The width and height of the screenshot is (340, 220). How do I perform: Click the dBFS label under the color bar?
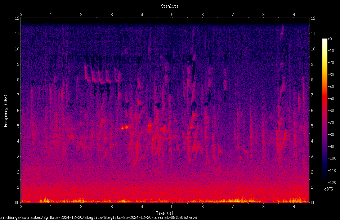click(328, 189)
